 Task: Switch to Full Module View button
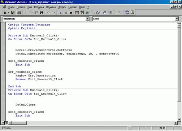click(6, 123)
